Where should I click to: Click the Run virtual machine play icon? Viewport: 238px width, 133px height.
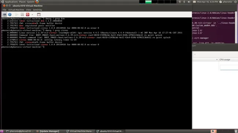(17, 15)
